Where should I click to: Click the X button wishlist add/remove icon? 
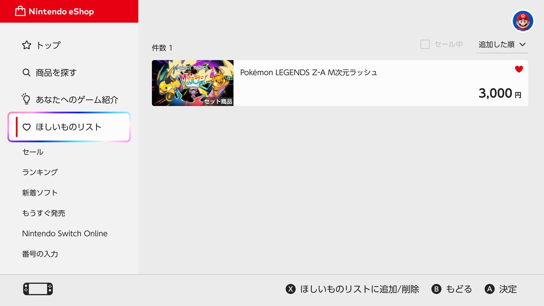tap(290, 289)
